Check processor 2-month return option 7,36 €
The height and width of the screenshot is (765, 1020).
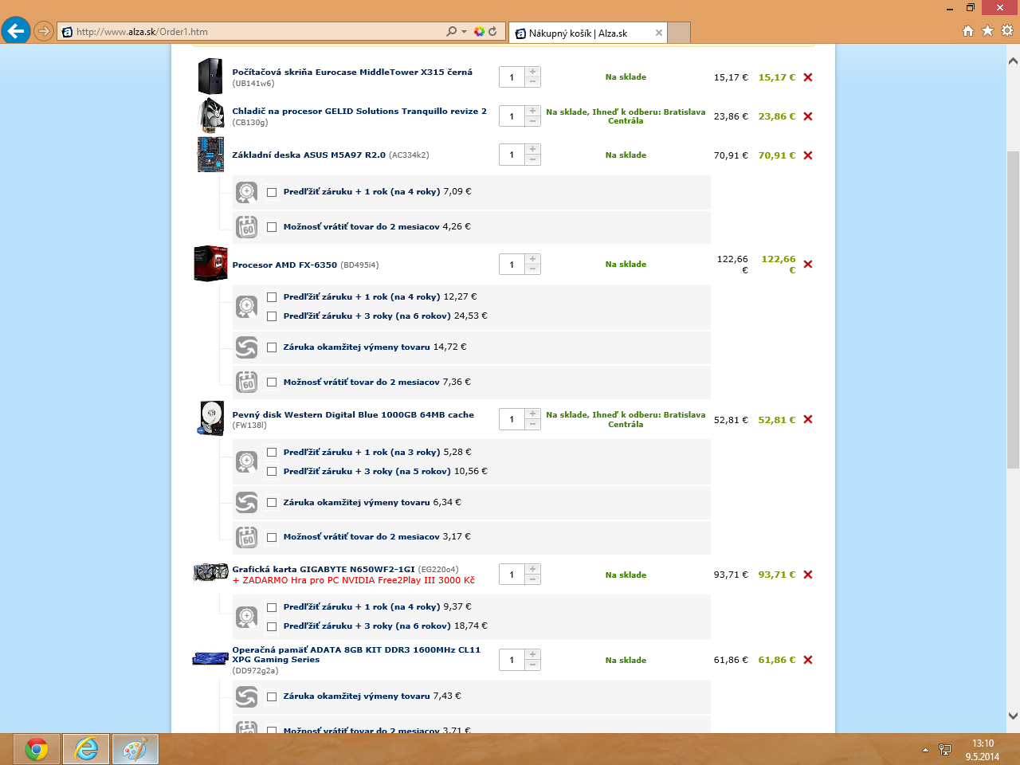pyautogui.click(x=272, y=382)
